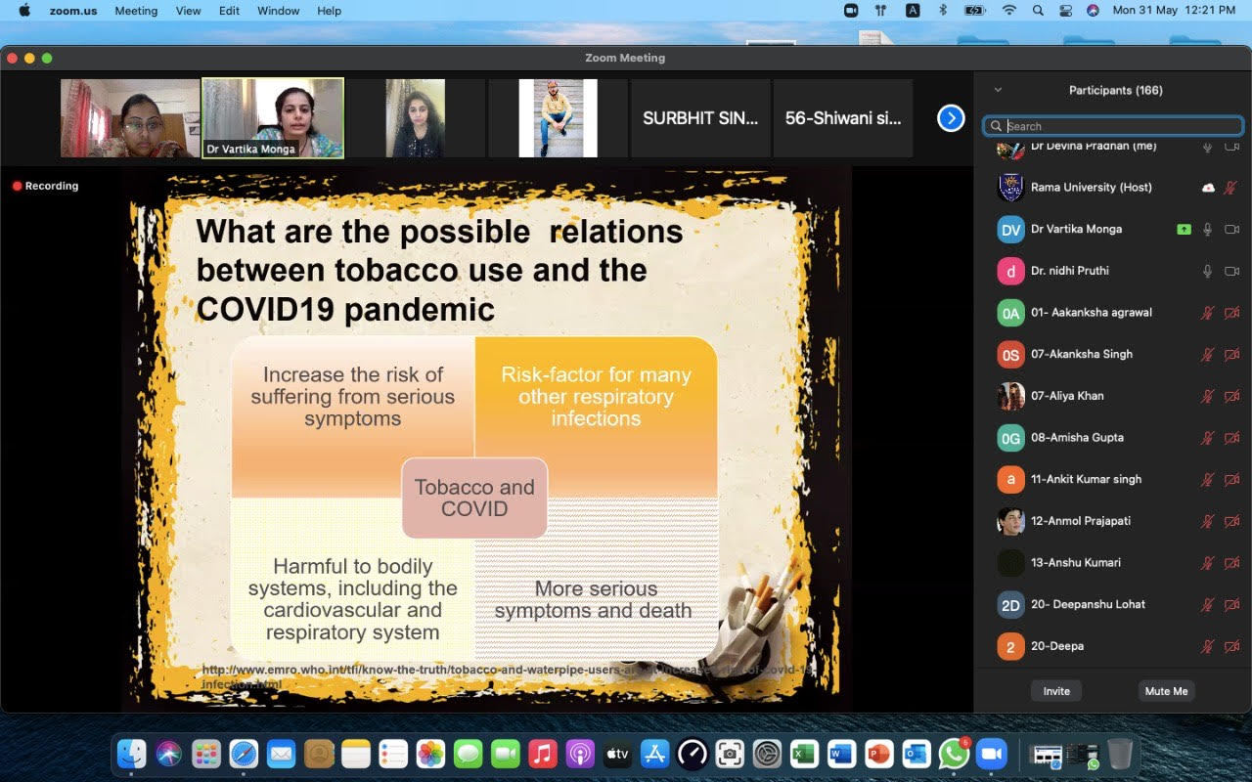Screen dimensions: 1252x782
Task: Open the WHO emro link on slide
Action: tap(505, 676)
